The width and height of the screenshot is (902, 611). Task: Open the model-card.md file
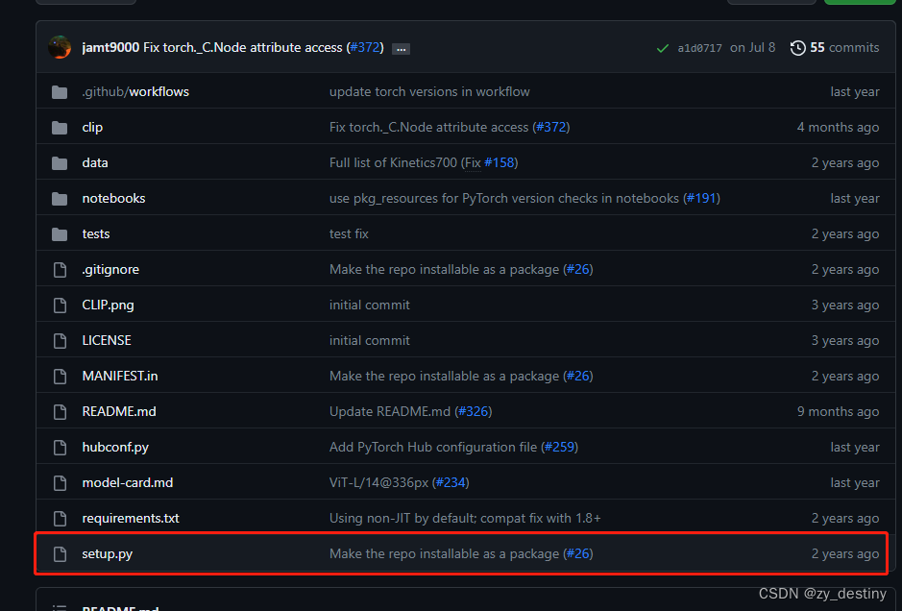coord(127,482)
